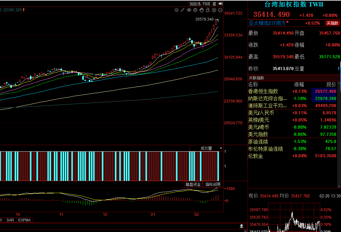Click the intraday mini chart thumbnail
The image size is (341, 232).
294,217
